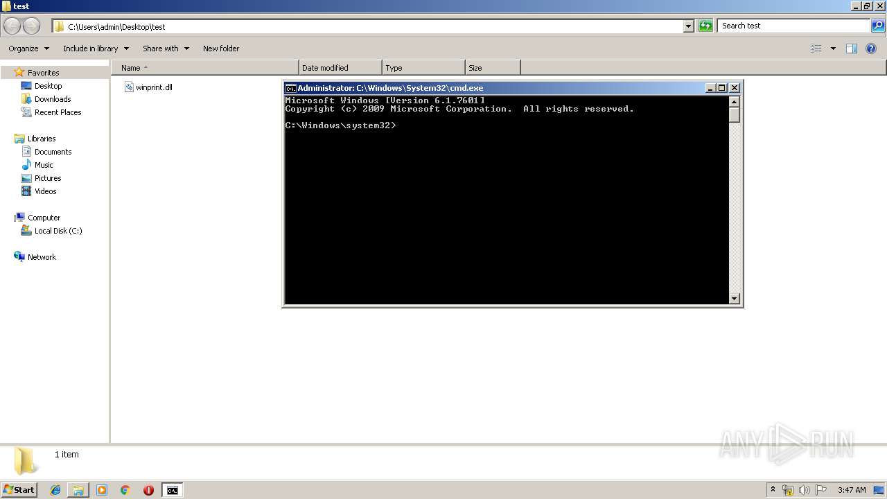This screenshot has width=887, height=499.
Task: Toggle the preview pane icon
Action: coord(852,49)
